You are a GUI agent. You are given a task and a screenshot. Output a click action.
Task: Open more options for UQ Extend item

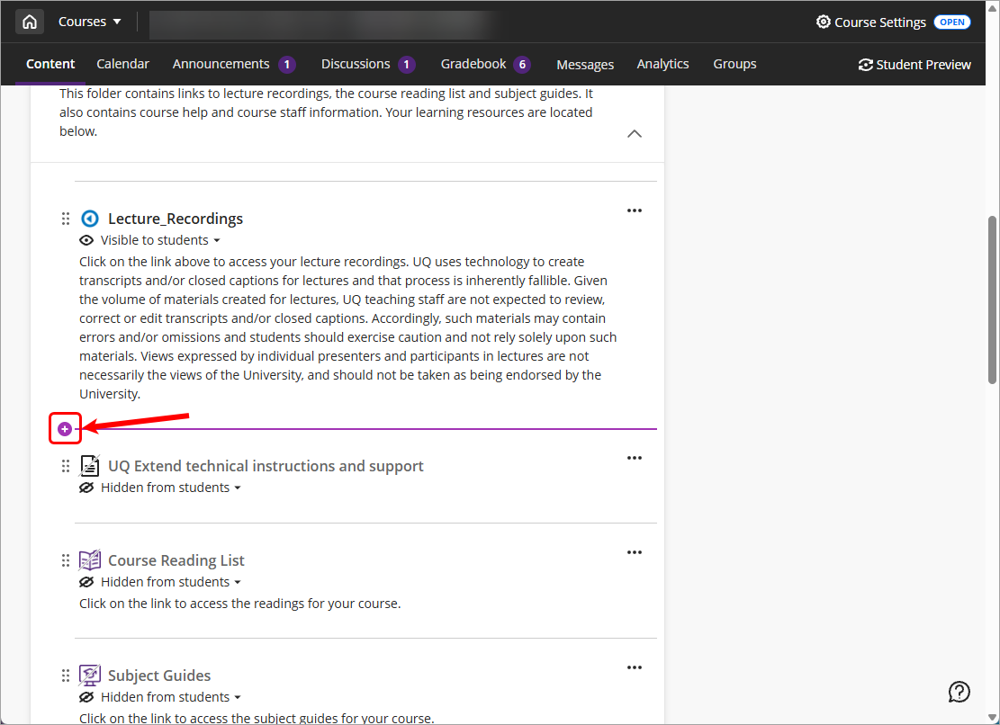point(634,458)
